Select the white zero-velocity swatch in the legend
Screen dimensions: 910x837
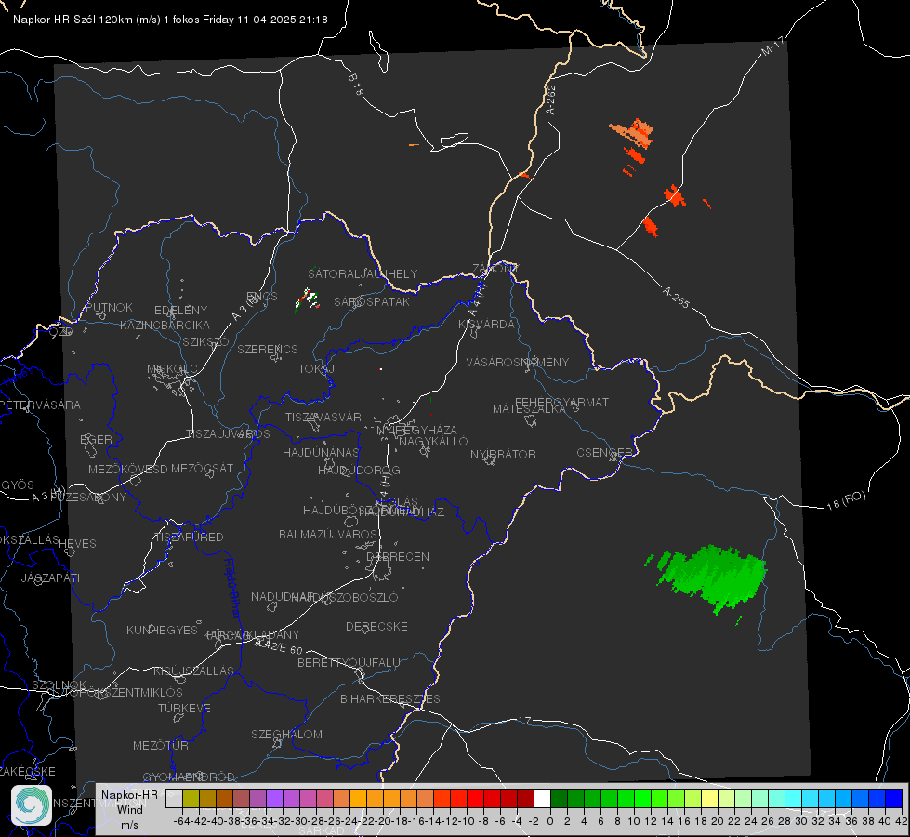tap(542, 798)
